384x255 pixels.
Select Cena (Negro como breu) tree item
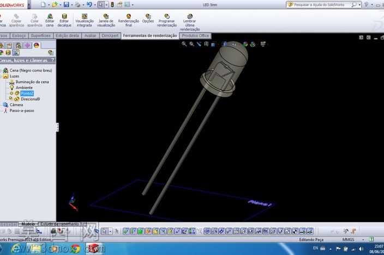[x=31, y=70]
